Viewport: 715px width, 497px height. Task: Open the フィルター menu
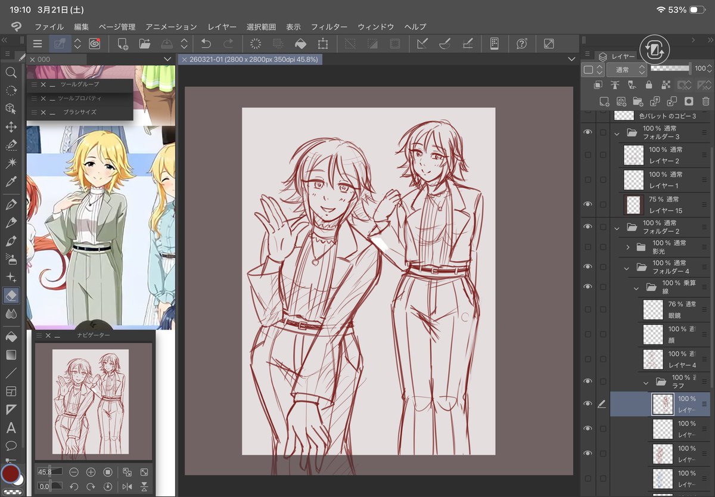[x=329, y=27]
